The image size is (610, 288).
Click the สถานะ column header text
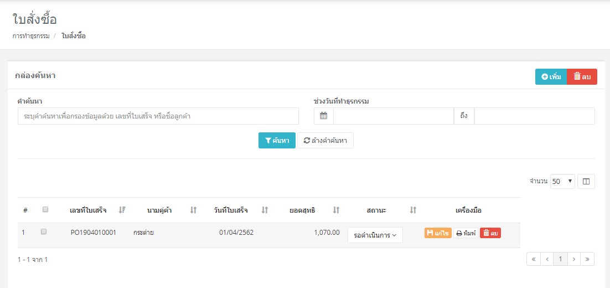click(x=376, y=210)
